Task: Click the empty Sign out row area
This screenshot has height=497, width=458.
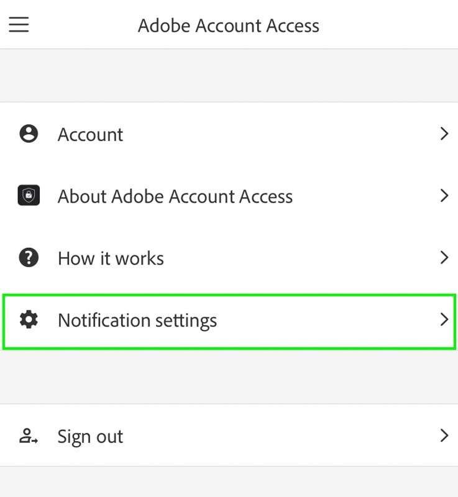Action: coord(280,435)
